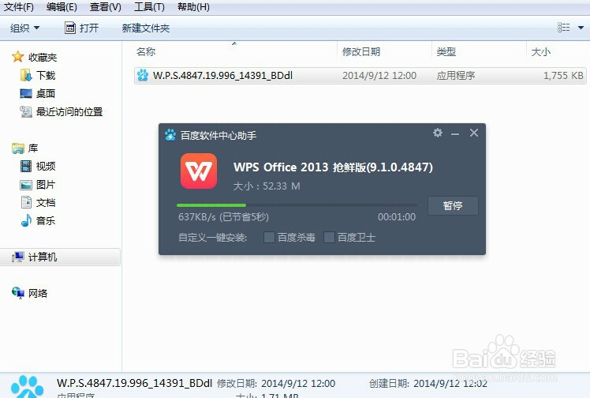
Task: Click the 桌面 monitor icon
Action: click(x=26, y=93)
